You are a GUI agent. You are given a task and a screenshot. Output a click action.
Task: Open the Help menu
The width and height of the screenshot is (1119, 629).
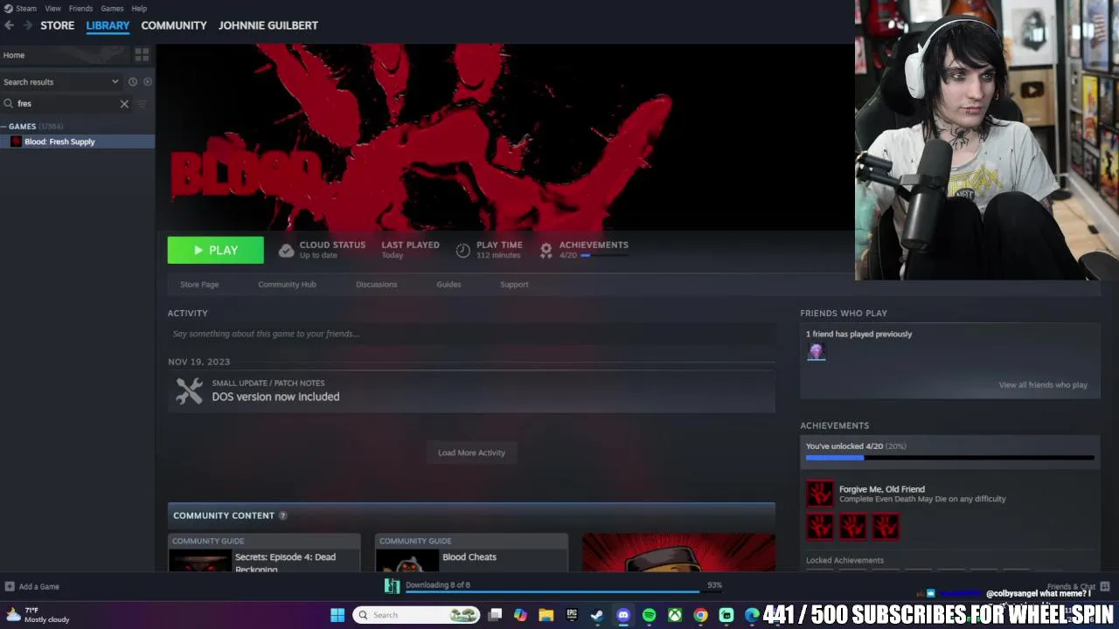coord(139,8)
